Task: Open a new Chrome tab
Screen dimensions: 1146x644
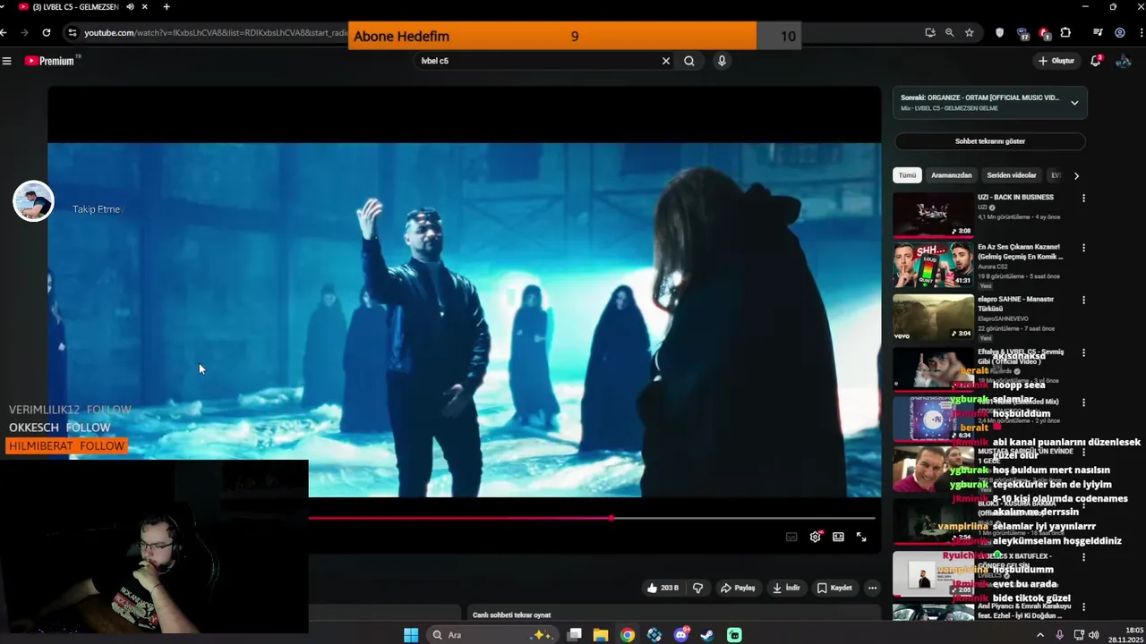Action: [167, 7]
